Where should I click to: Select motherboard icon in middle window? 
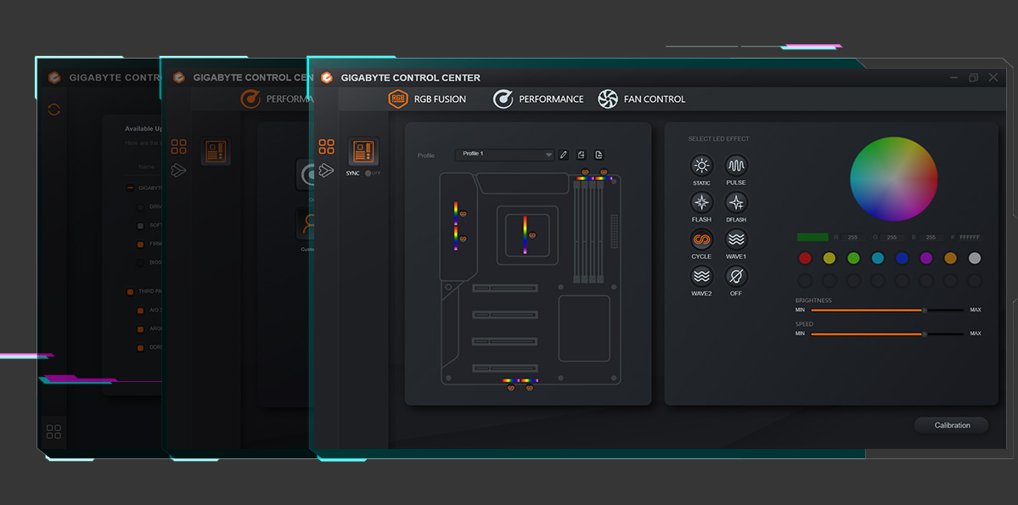click(x=216, y=151)
